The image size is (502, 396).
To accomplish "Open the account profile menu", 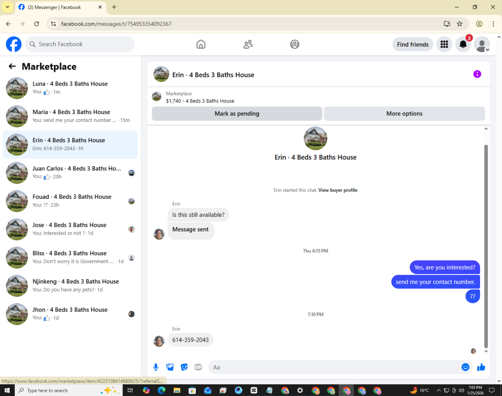I will [x=482, y=44].
